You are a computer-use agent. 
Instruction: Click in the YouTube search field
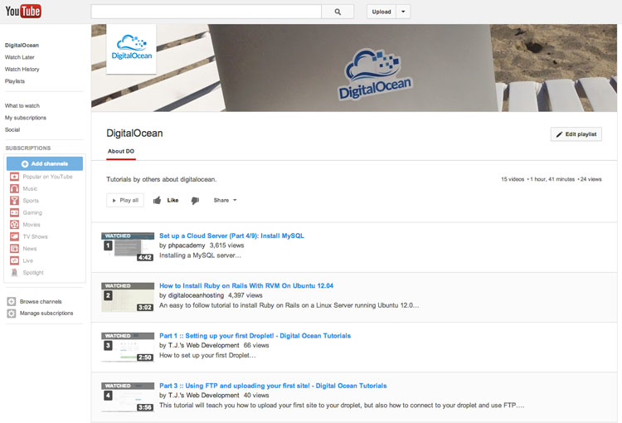[206, 12]
